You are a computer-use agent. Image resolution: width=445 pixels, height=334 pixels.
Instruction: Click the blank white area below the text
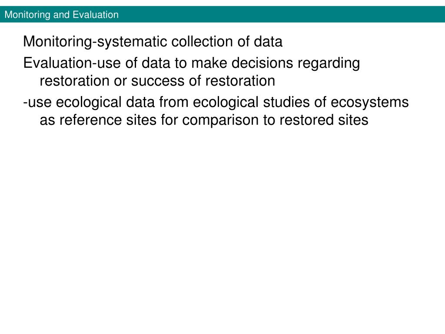pyautogui.click(x=222, y=227)
